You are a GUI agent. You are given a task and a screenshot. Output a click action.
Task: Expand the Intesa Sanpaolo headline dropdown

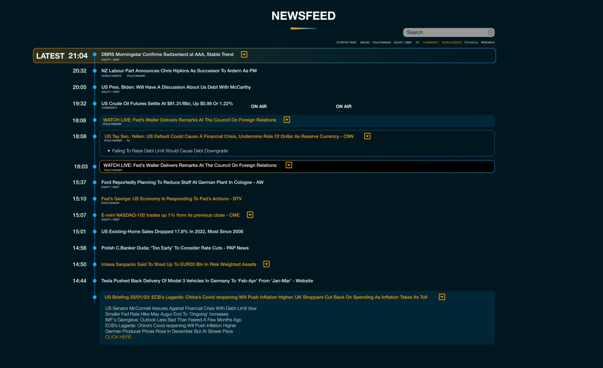pyautogui.click(x=266, y=264)
